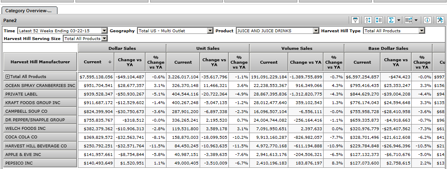Open the information icon
The width and height of the screenshot is (447, 169).
427,20
